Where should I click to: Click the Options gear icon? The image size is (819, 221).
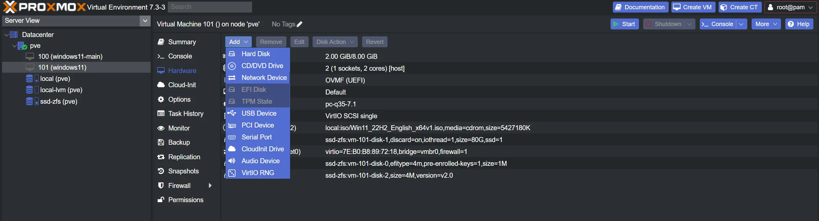coord(161,99)
